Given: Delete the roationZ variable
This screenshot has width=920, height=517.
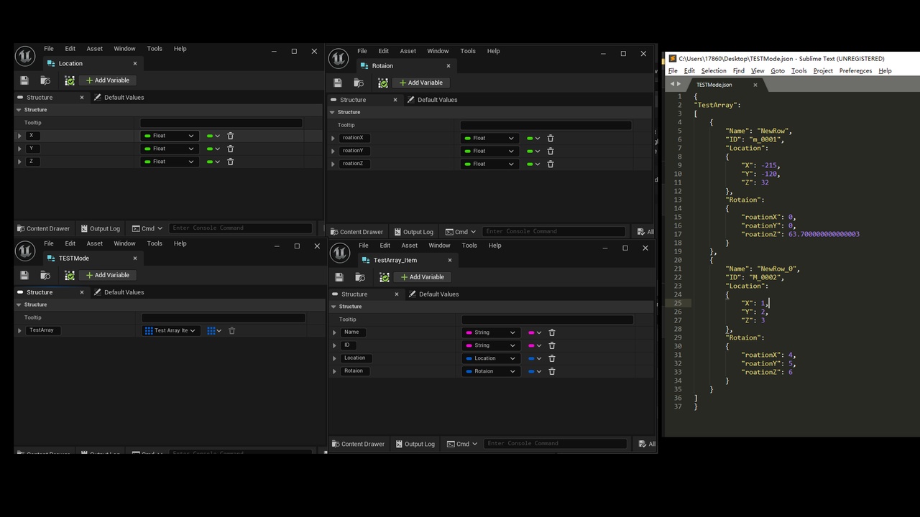Looking at the screenshot, I should coord(551,164).
